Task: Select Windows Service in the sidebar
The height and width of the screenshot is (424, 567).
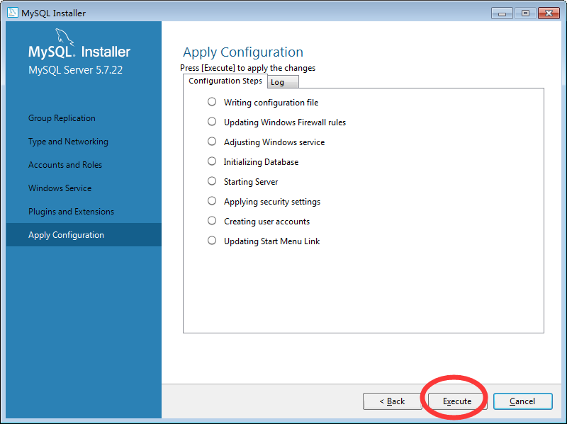Action: tap(60, 188)
